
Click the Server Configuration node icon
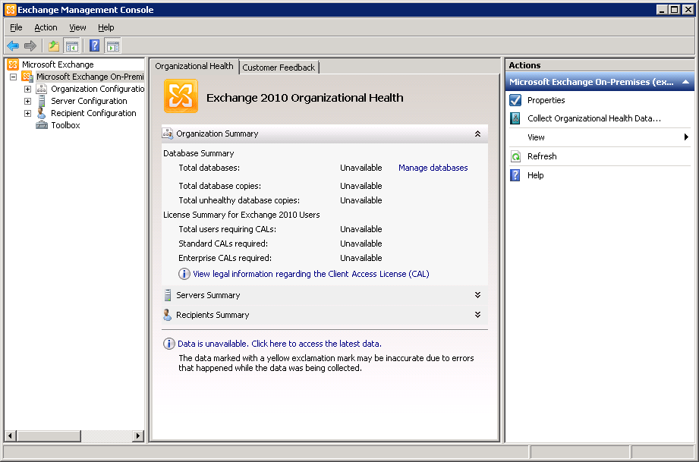(x=42, y=101)
